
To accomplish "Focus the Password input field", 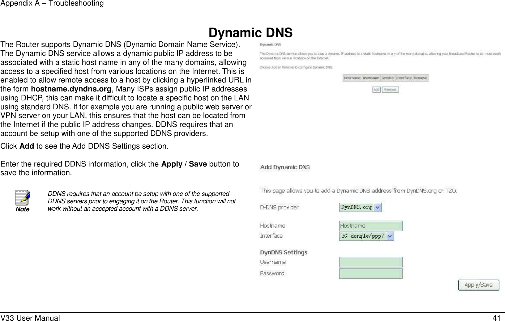I will (371, 273).
